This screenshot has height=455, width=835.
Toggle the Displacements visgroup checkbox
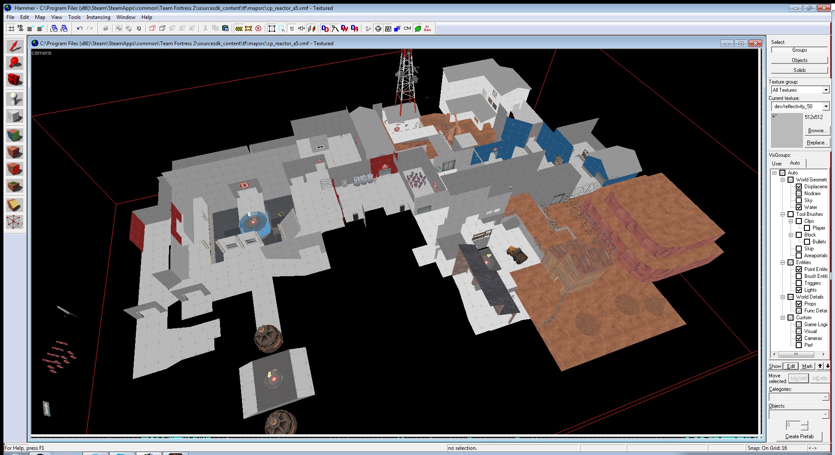click(799, 187)
